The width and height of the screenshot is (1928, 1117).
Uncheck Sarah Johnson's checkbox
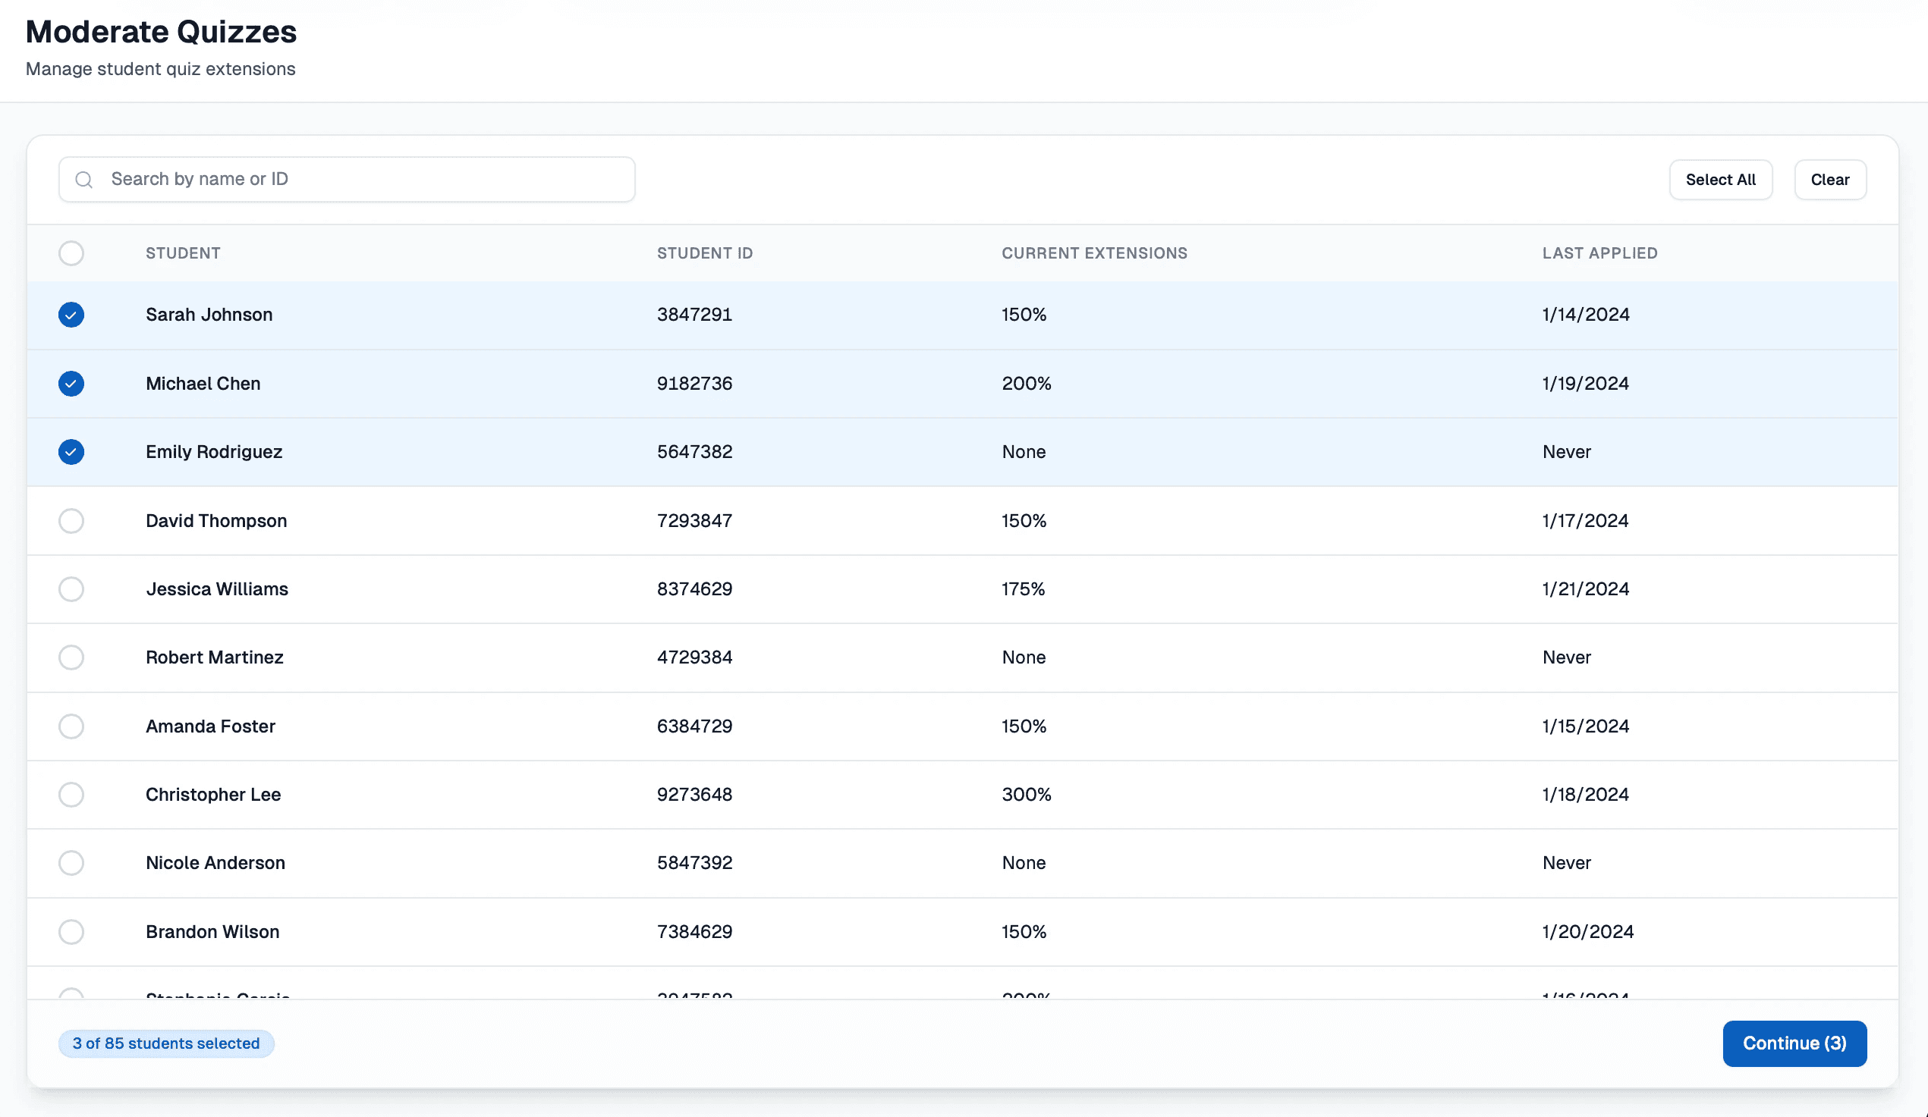71,315
